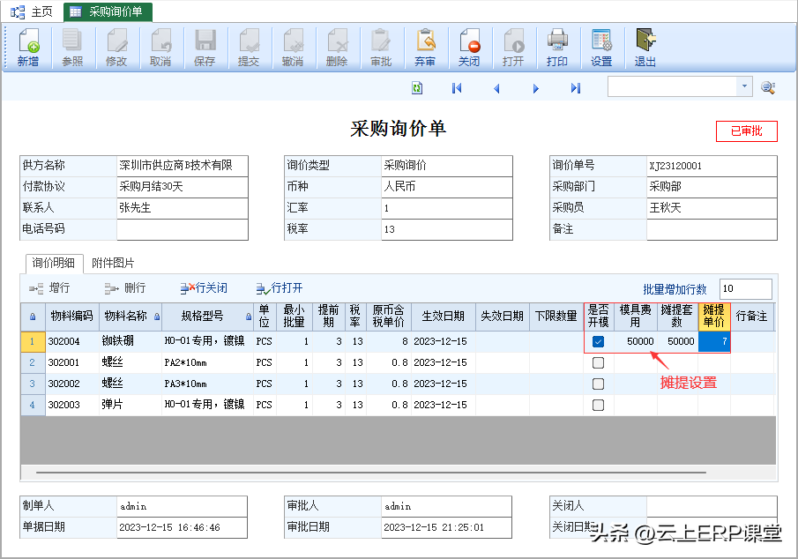Click the 参照 toolbar icon

72,48
